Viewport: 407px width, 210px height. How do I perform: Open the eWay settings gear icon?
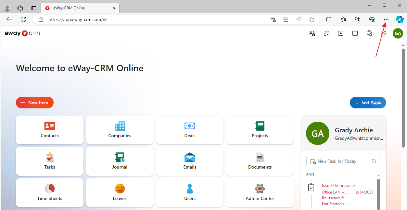(x=384, y=33)
